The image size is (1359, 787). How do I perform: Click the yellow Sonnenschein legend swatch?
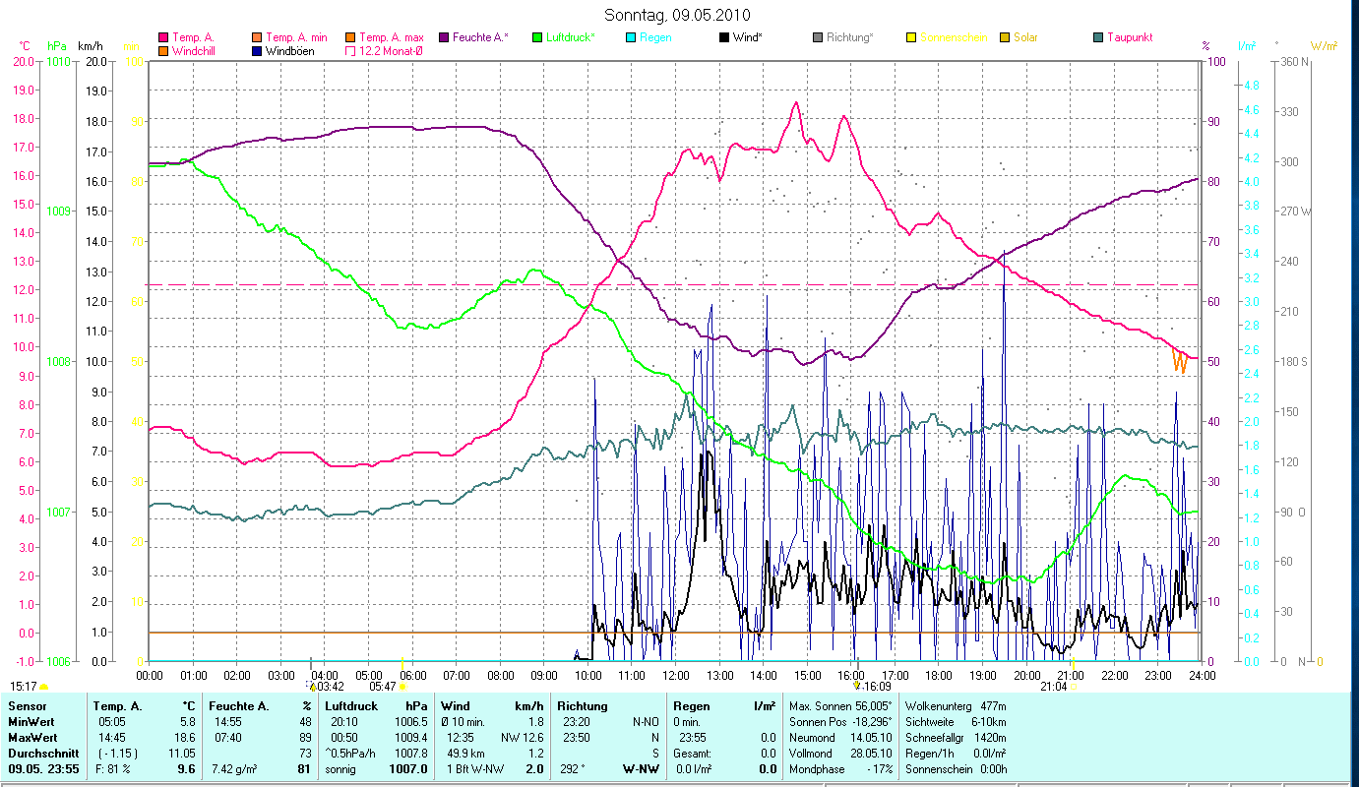click(x=911, y=37)
